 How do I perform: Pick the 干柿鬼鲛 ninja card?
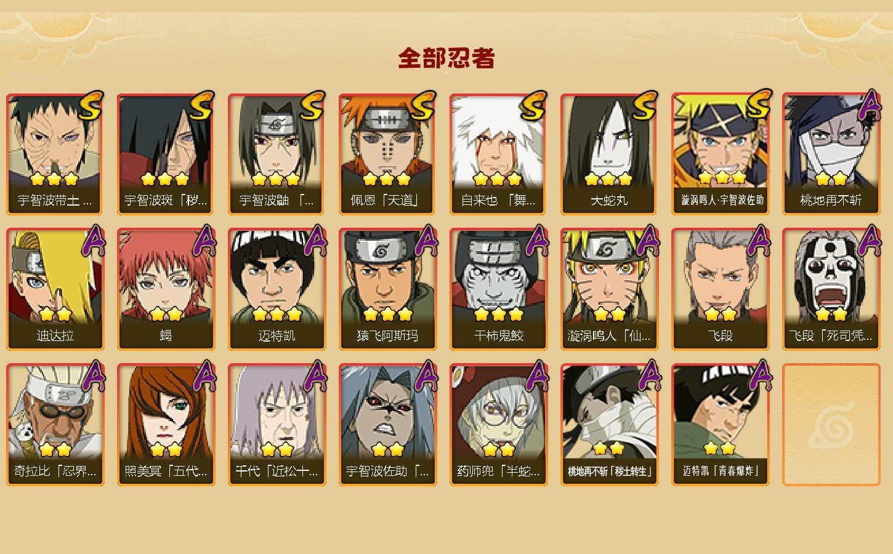pyautogui.click(x=498, y=289)
